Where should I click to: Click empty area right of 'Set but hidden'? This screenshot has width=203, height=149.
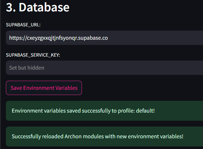(123, 68)
